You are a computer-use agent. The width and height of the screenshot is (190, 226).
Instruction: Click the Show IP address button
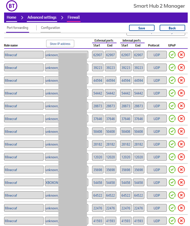coord(60,44)
